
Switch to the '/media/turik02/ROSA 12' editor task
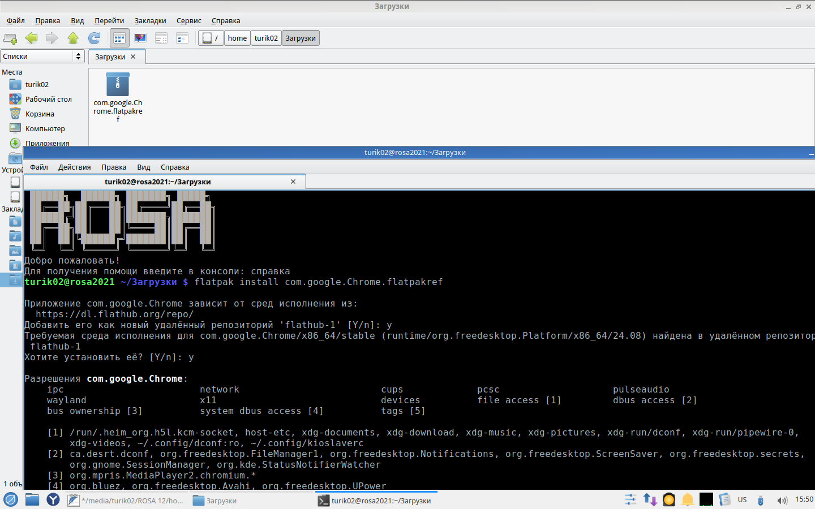click(125, 501)
